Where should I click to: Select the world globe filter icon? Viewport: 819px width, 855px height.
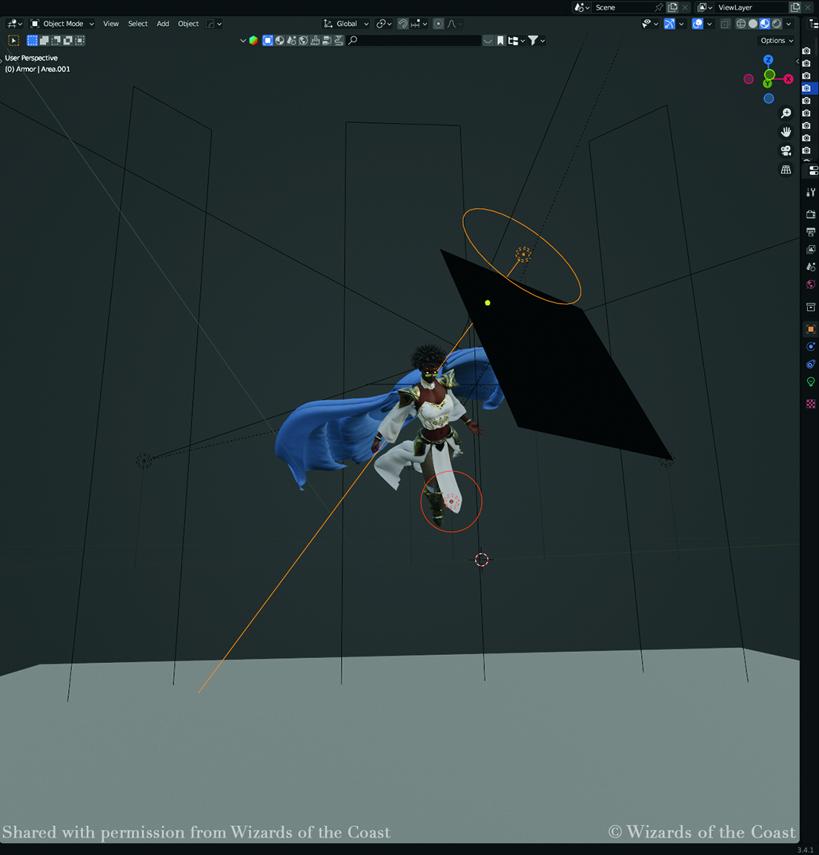(303, 40)
